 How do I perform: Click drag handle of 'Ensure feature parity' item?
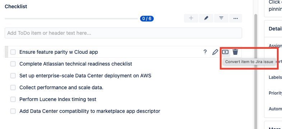pos(6,52)
